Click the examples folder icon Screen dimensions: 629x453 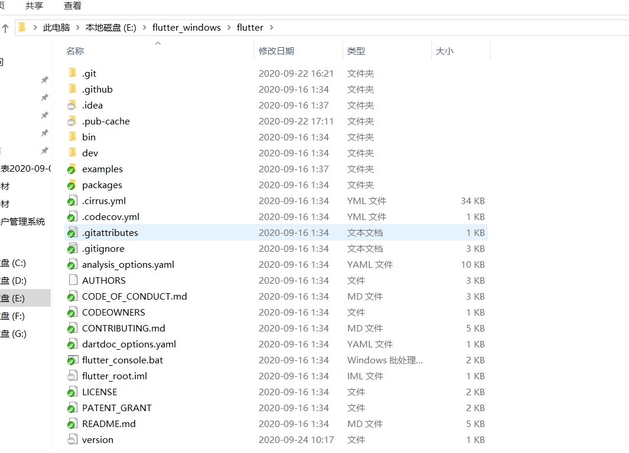(72, 169)
